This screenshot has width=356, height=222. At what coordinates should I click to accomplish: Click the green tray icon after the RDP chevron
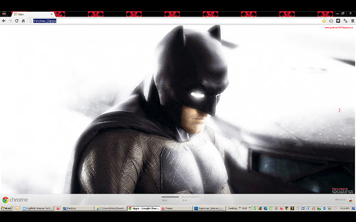pos(255,209)
